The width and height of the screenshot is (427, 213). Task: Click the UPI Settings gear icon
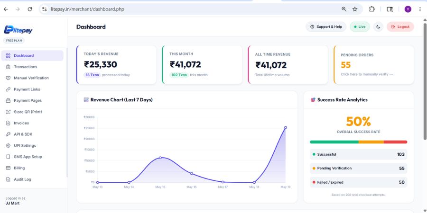click(8, 146)
